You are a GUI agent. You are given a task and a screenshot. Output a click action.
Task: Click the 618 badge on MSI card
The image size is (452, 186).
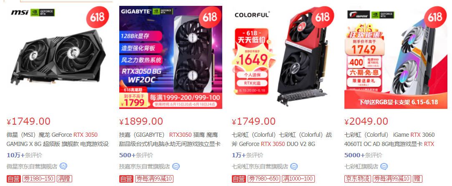(98, 17)
